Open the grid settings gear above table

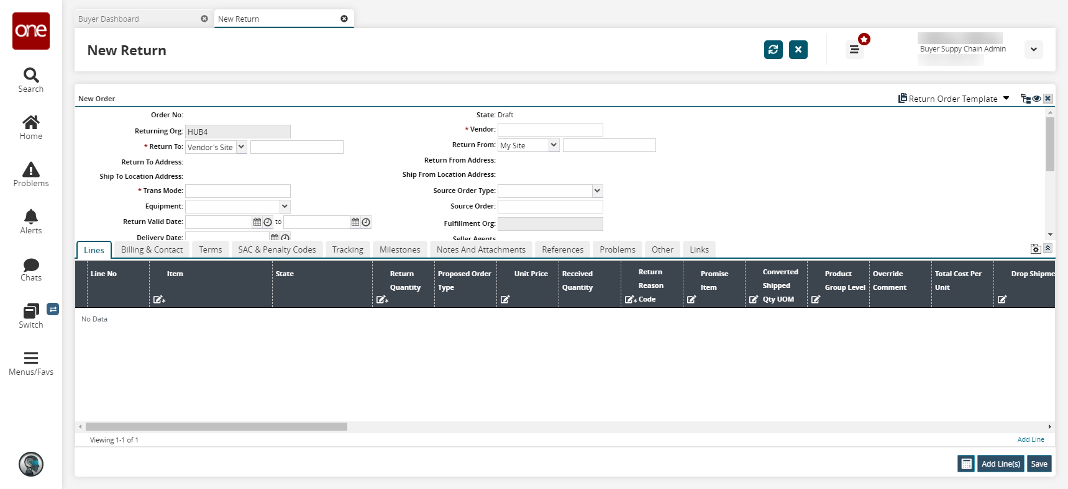[x=1035, y=249]
